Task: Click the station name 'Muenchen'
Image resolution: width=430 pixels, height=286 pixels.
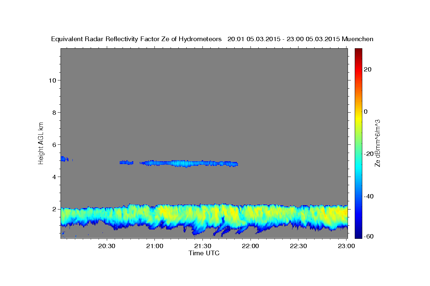Action: [x=358, y=39]
